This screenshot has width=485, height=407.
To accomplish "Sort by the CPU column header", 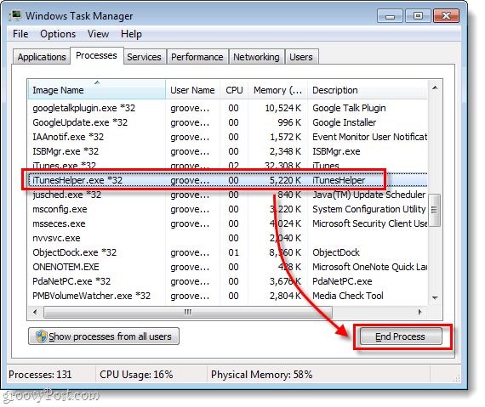I will pos(234,90).
